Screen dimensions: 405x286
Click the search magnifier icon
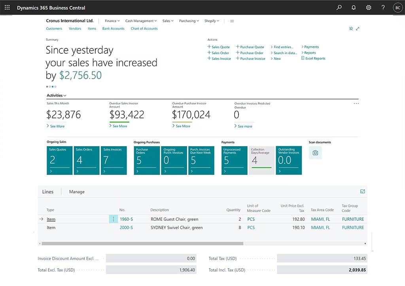coord(339,8)
